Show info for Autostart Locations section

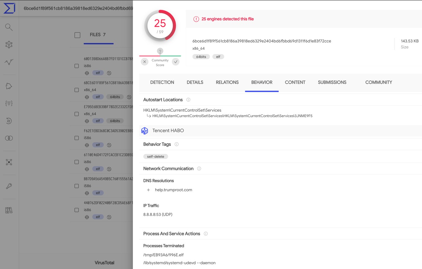click(188, 100)
